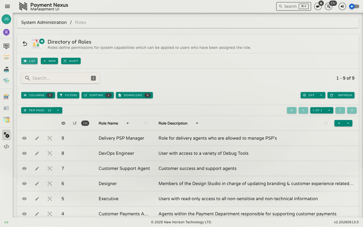The width and height of the screenshot is (363, 227).
Task: Click the Download button
Action: [x=134, y=95]
